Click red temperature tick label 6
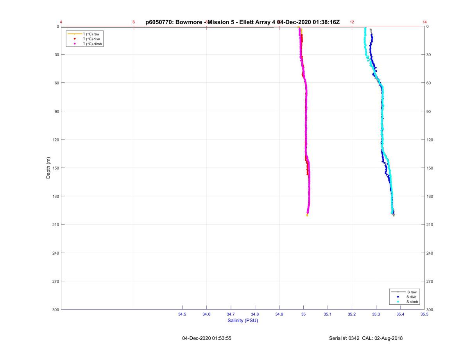The image size is (469, 348). 134,22
